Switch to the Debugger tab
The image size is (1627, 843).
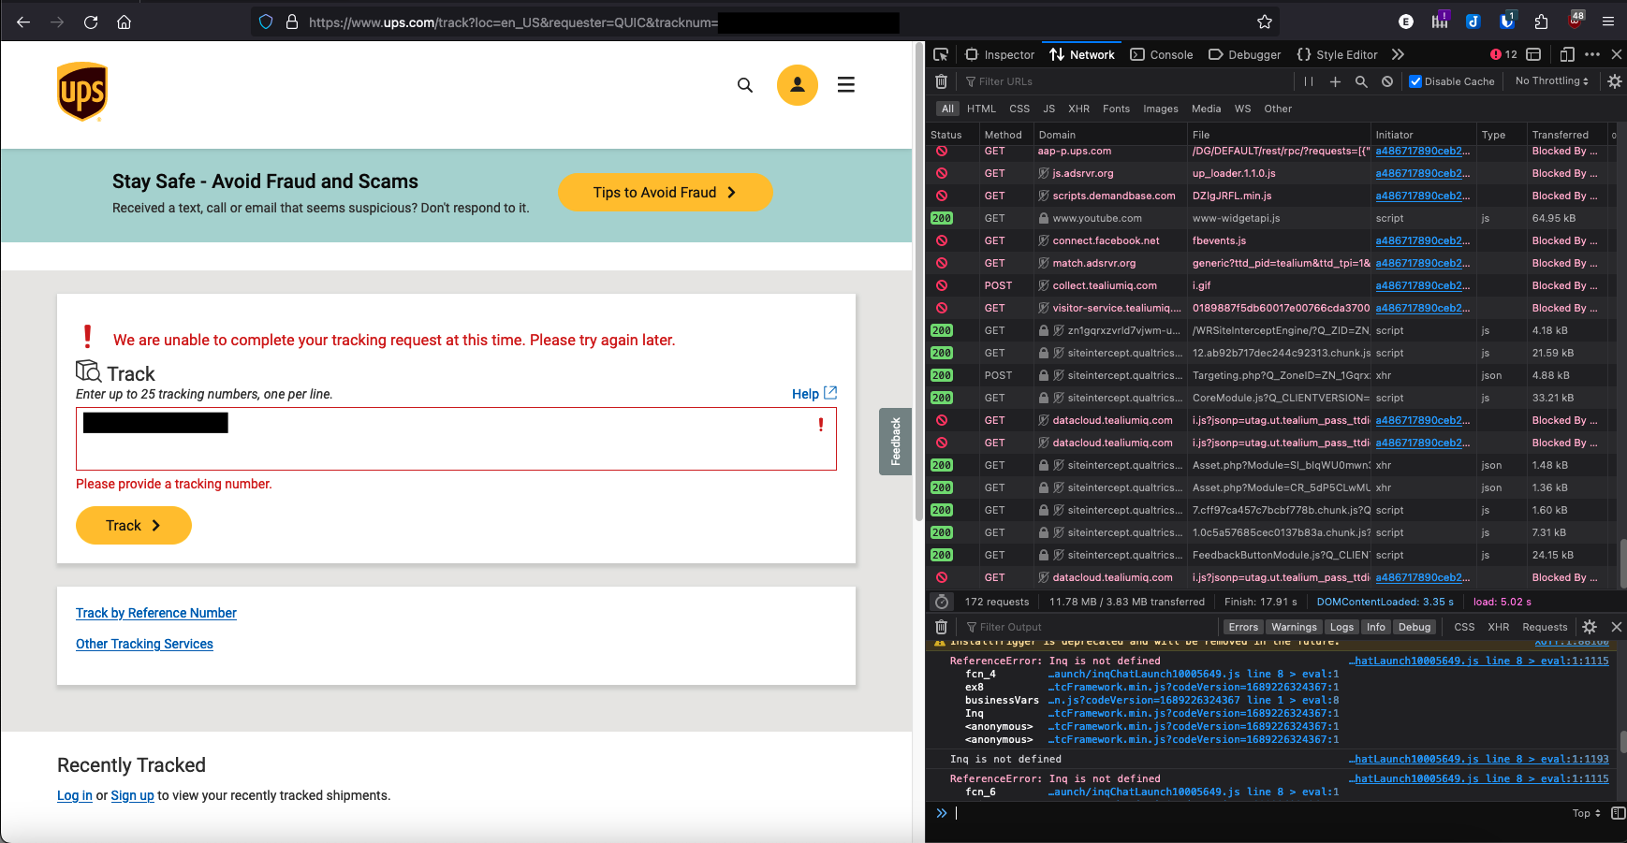pyautogui.click(x=1245, y=54)
